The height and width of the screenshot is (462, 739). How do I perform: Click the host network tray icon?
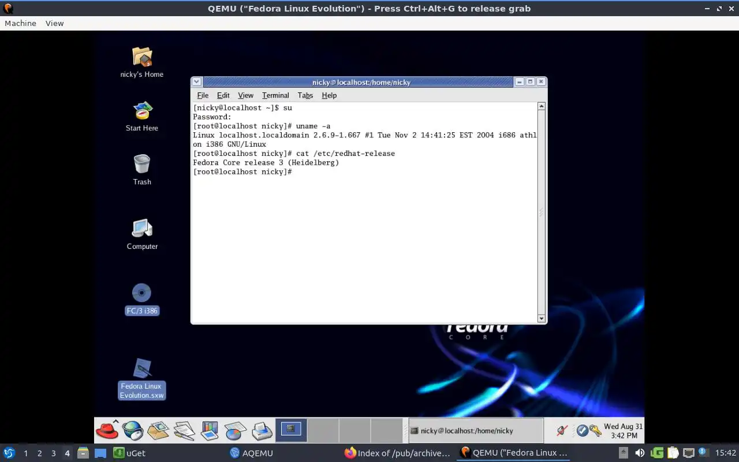tap(688, 453)
